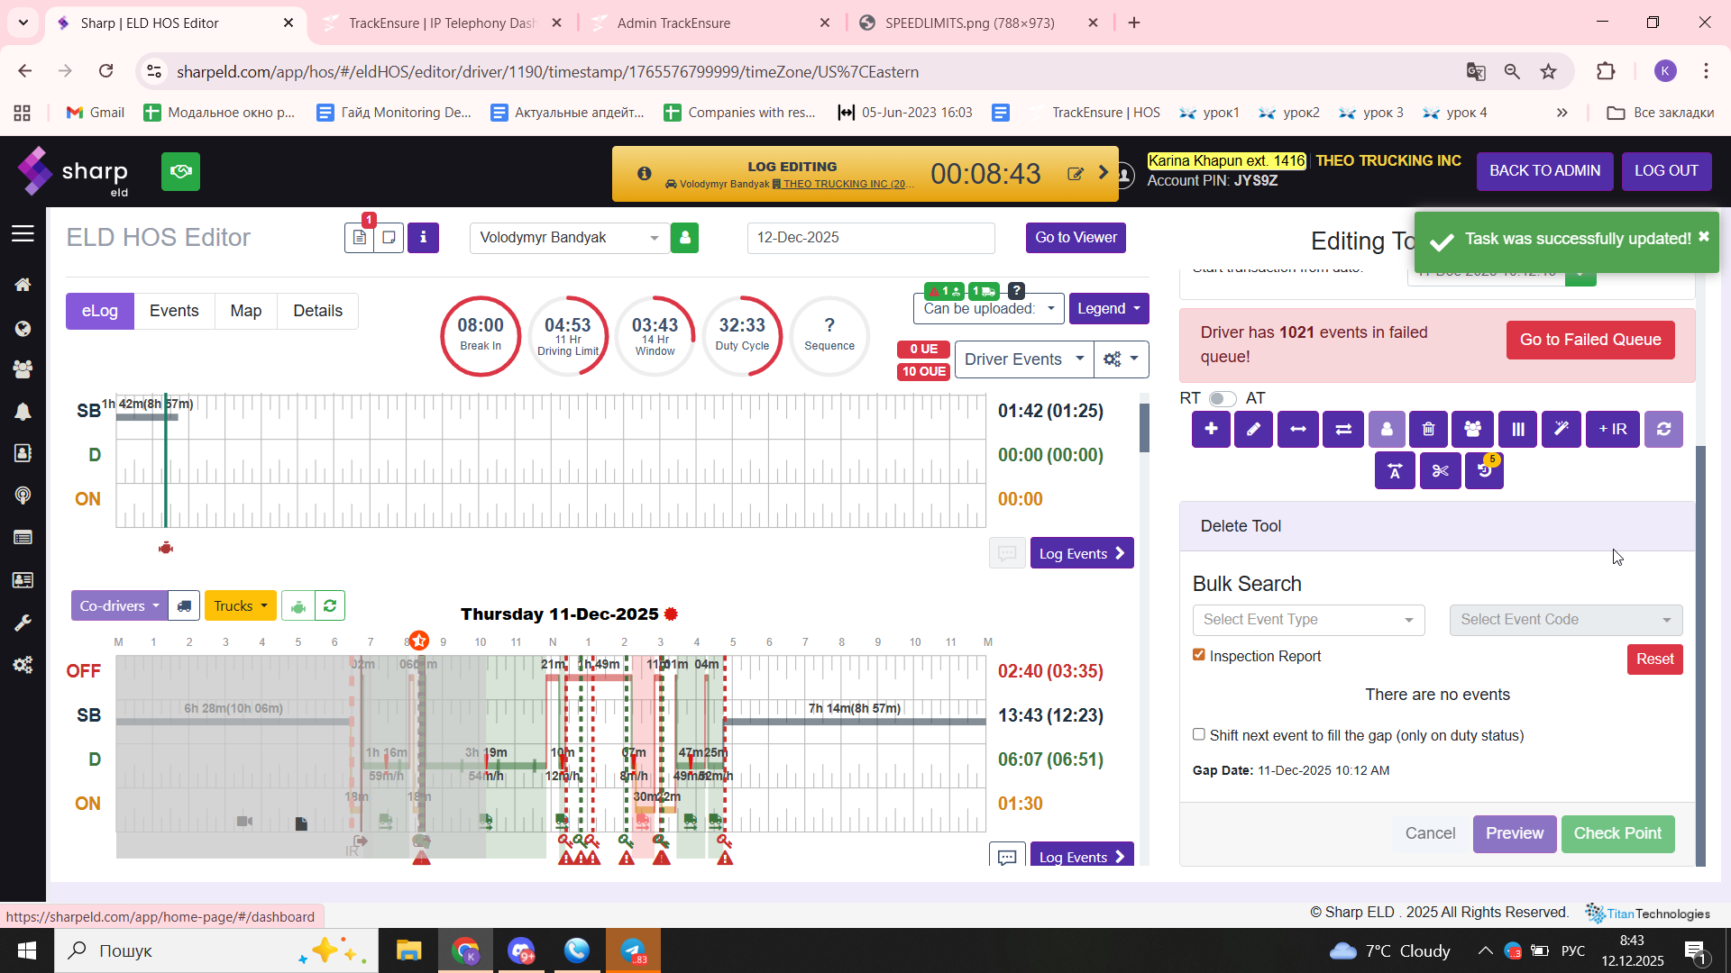Click the Go to Failed Queue button
The width and height of the screenshot is (1731, 973).
tap(1590, 340)
